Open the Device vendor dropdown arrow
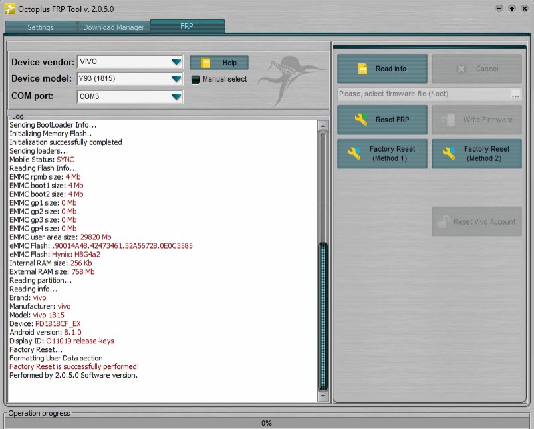534x429 pixels. (x=176, y=62)
